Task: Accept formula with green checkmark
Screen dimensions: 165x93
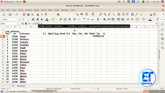Action: pyautogui.click(x=29, y=24)
